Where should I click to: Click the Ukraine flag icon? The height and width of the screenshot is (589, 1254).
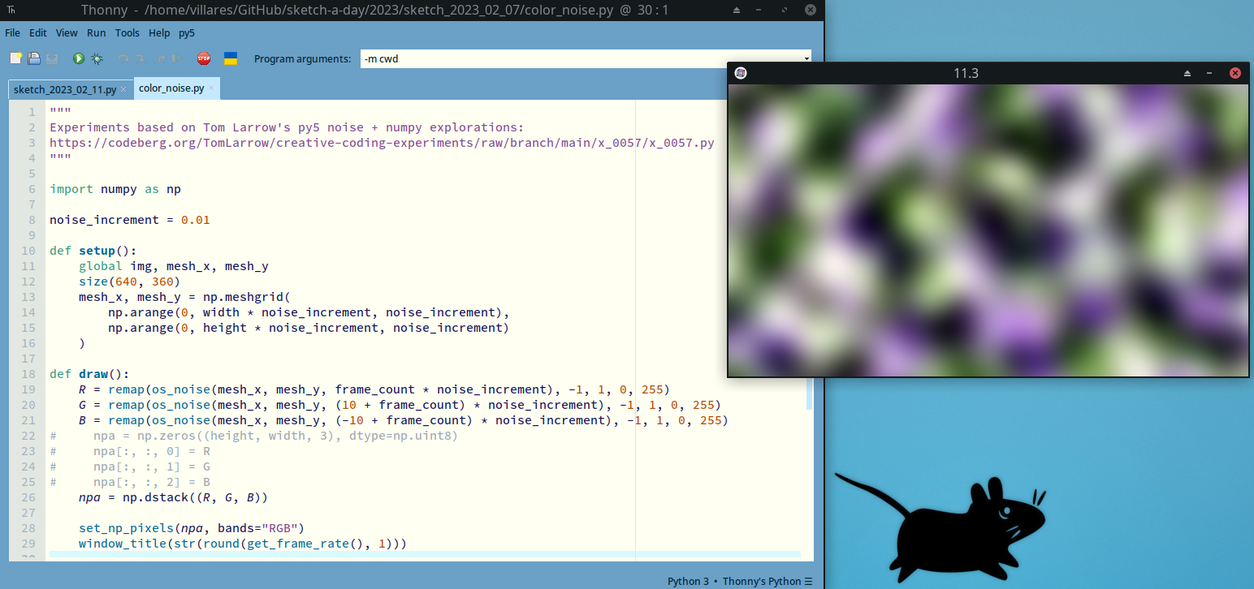(231, 58)
